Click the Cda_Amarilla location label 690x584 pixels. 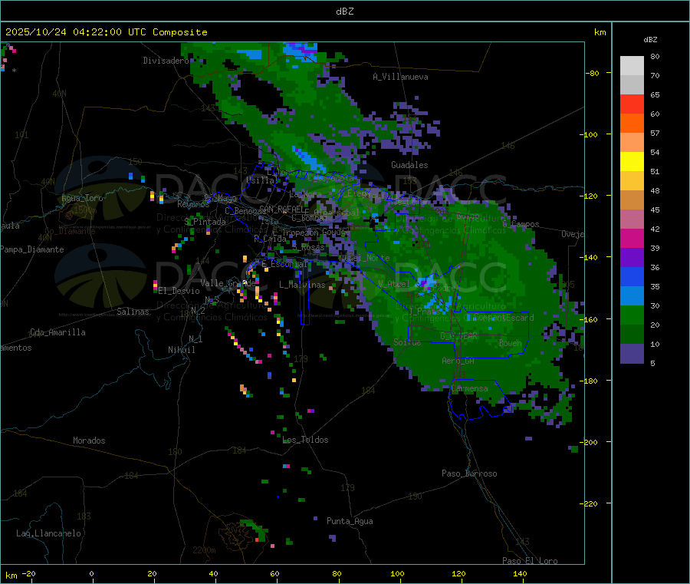click(58, 332)
